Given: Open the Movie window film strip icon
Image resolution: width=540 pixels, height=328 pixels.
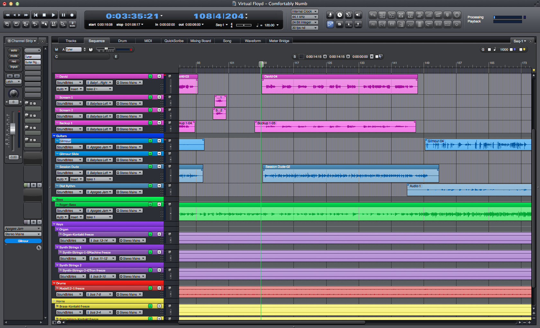Looking at the screenshot, I should click(419, 24).
